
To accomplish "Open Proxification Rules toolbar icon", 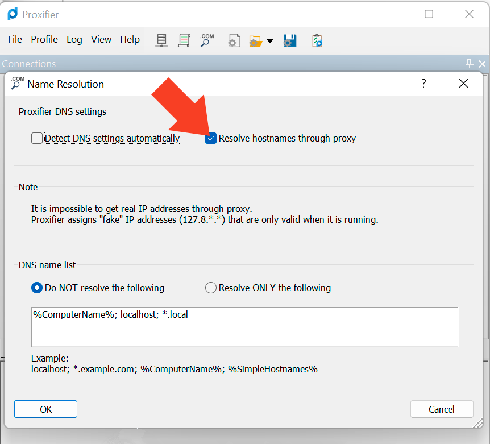I will click(184, 40).
